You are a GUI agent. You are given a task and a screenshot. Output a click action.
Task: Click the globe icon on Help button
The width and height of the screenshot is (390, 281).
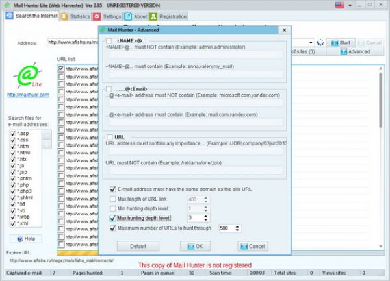click(x=20, y=239)
